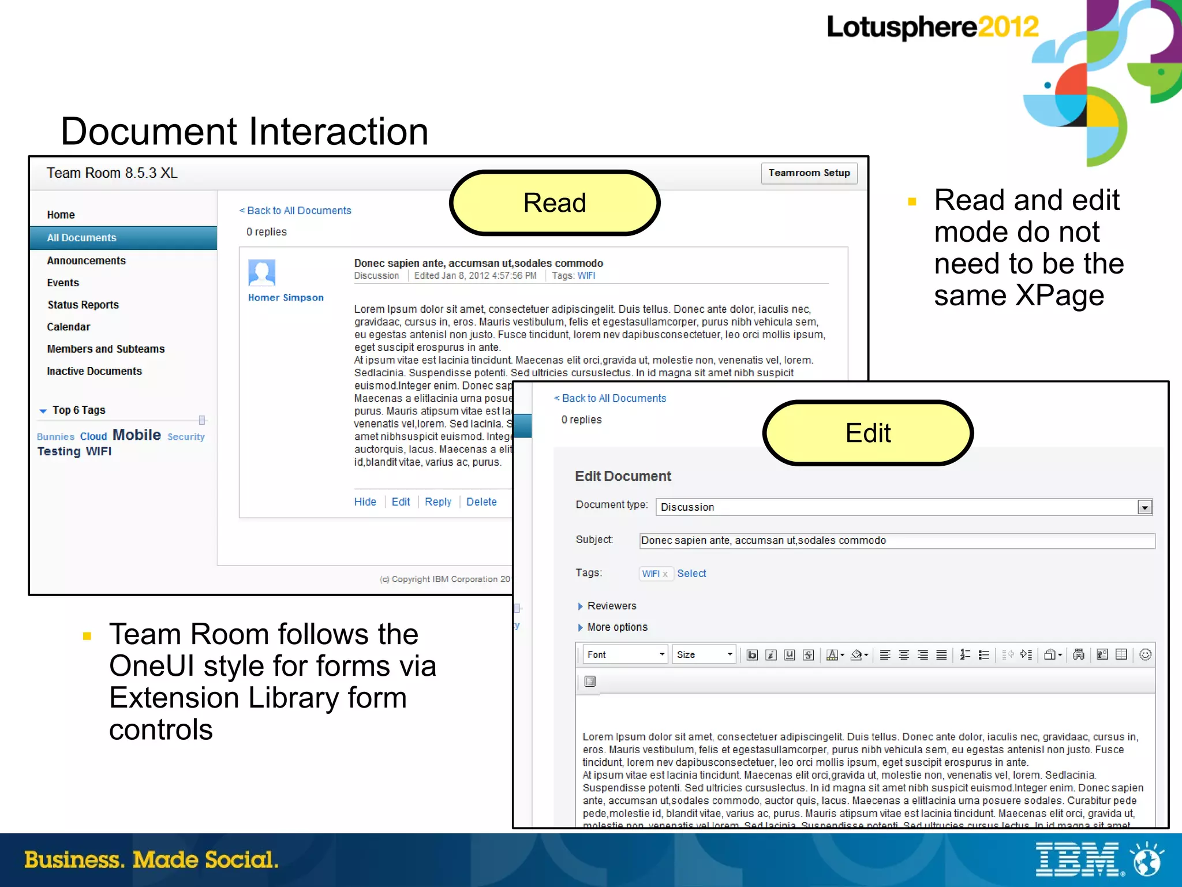
Task: Click the Delete link
Action: (x=481, y=502)
